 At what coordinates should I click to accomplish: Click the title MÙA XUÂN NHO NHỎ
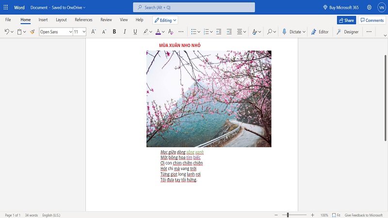coord(179,46)
